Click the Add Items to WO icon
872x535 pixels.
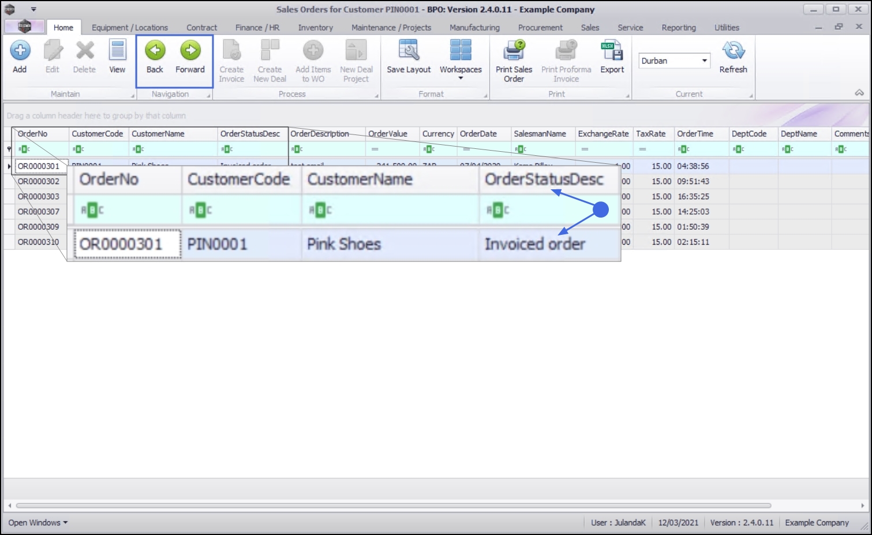coord(313,51)
